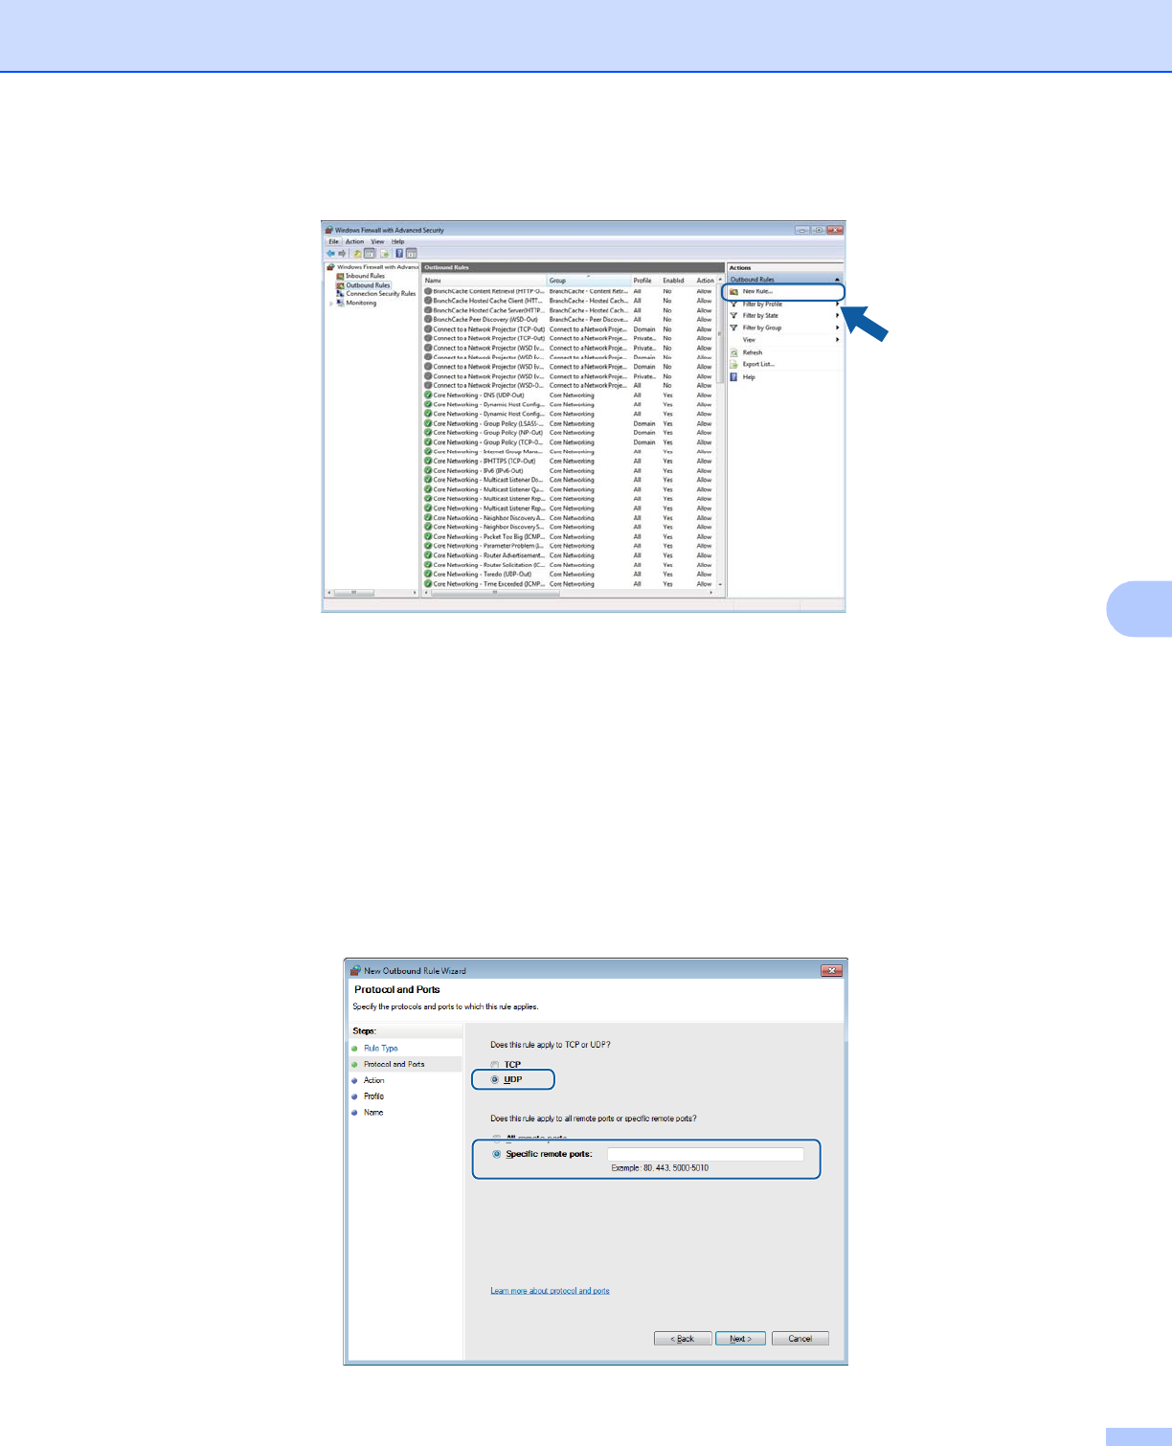Click the Filter by Profile funnel icon

click(x=734, y=304)
